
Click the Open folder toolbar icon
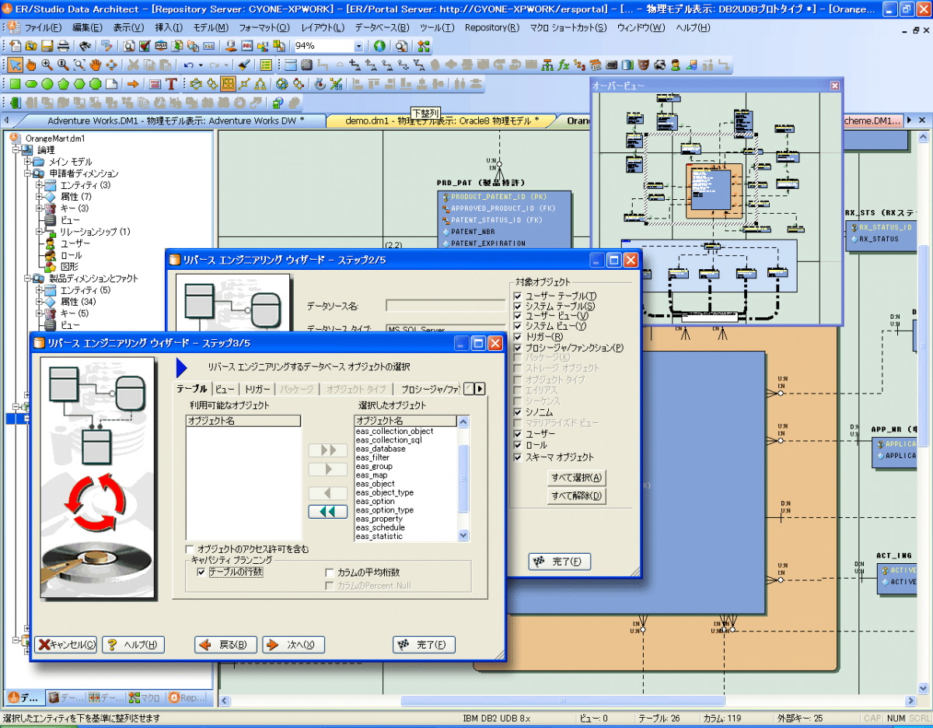(30, 46)
